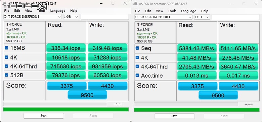The width and height of the screenshot is (262, 122).
Task: Click the empty text field in right window
Action: click(235, 17)
